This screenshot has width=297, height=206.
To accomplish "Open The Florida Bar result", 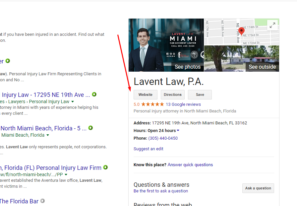I will [19, 201].
